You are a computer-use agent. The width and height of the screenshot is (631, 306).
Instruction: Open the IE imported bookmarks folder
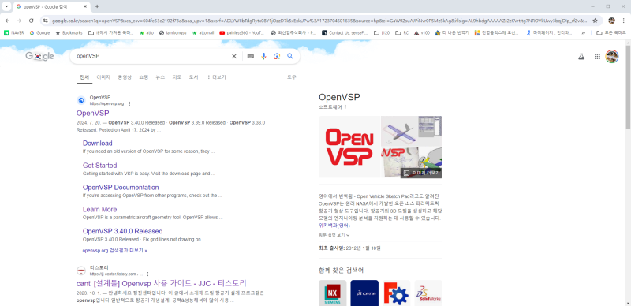coord(110,33)
